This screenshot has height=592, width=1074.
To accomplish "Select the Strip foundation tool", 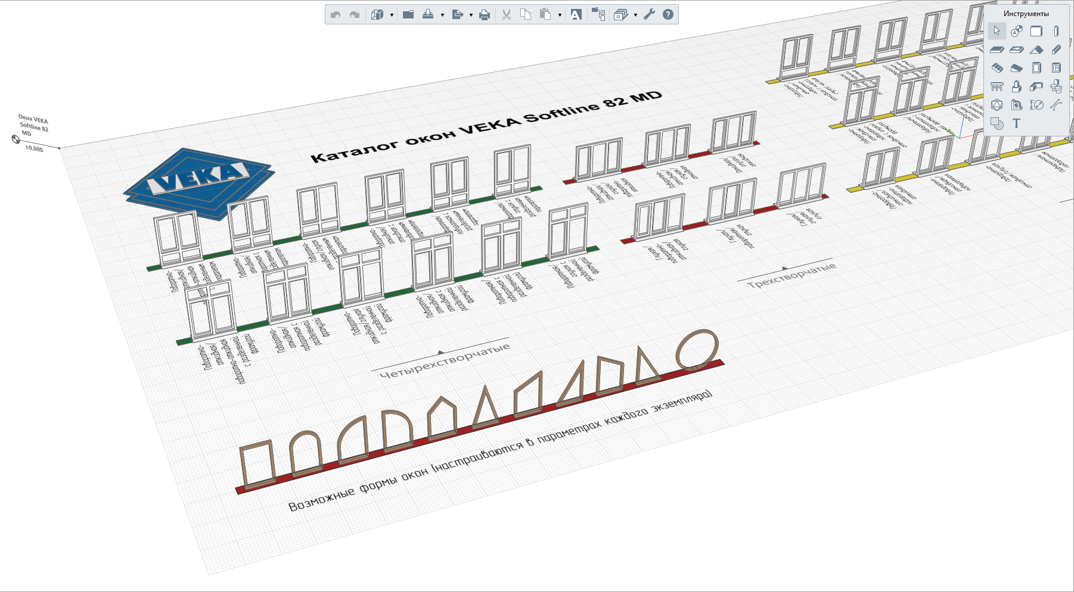I will pos(1036,86).
